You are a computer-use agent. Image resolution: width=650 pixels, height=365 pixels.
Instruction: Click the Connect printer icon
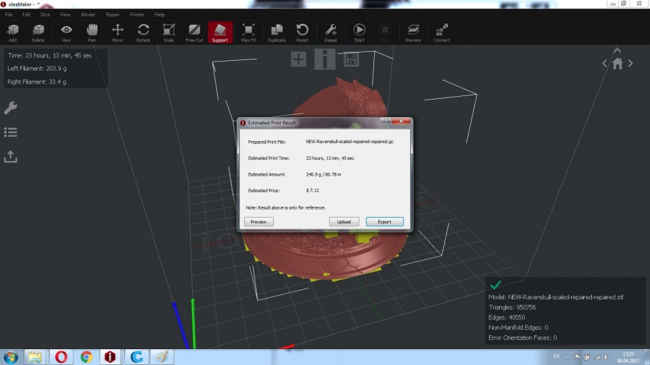point(441,32)
